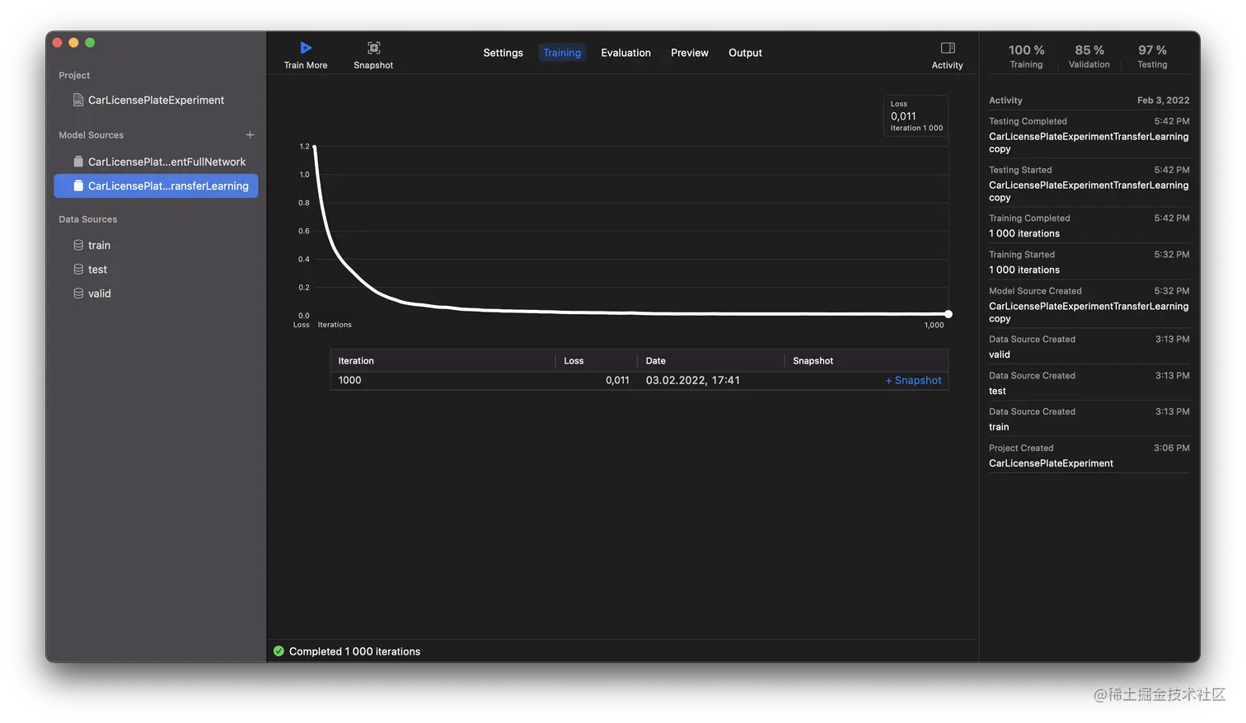Click the green completion checkmark icon
This screenshot has height=723, width=1246.
279,650
